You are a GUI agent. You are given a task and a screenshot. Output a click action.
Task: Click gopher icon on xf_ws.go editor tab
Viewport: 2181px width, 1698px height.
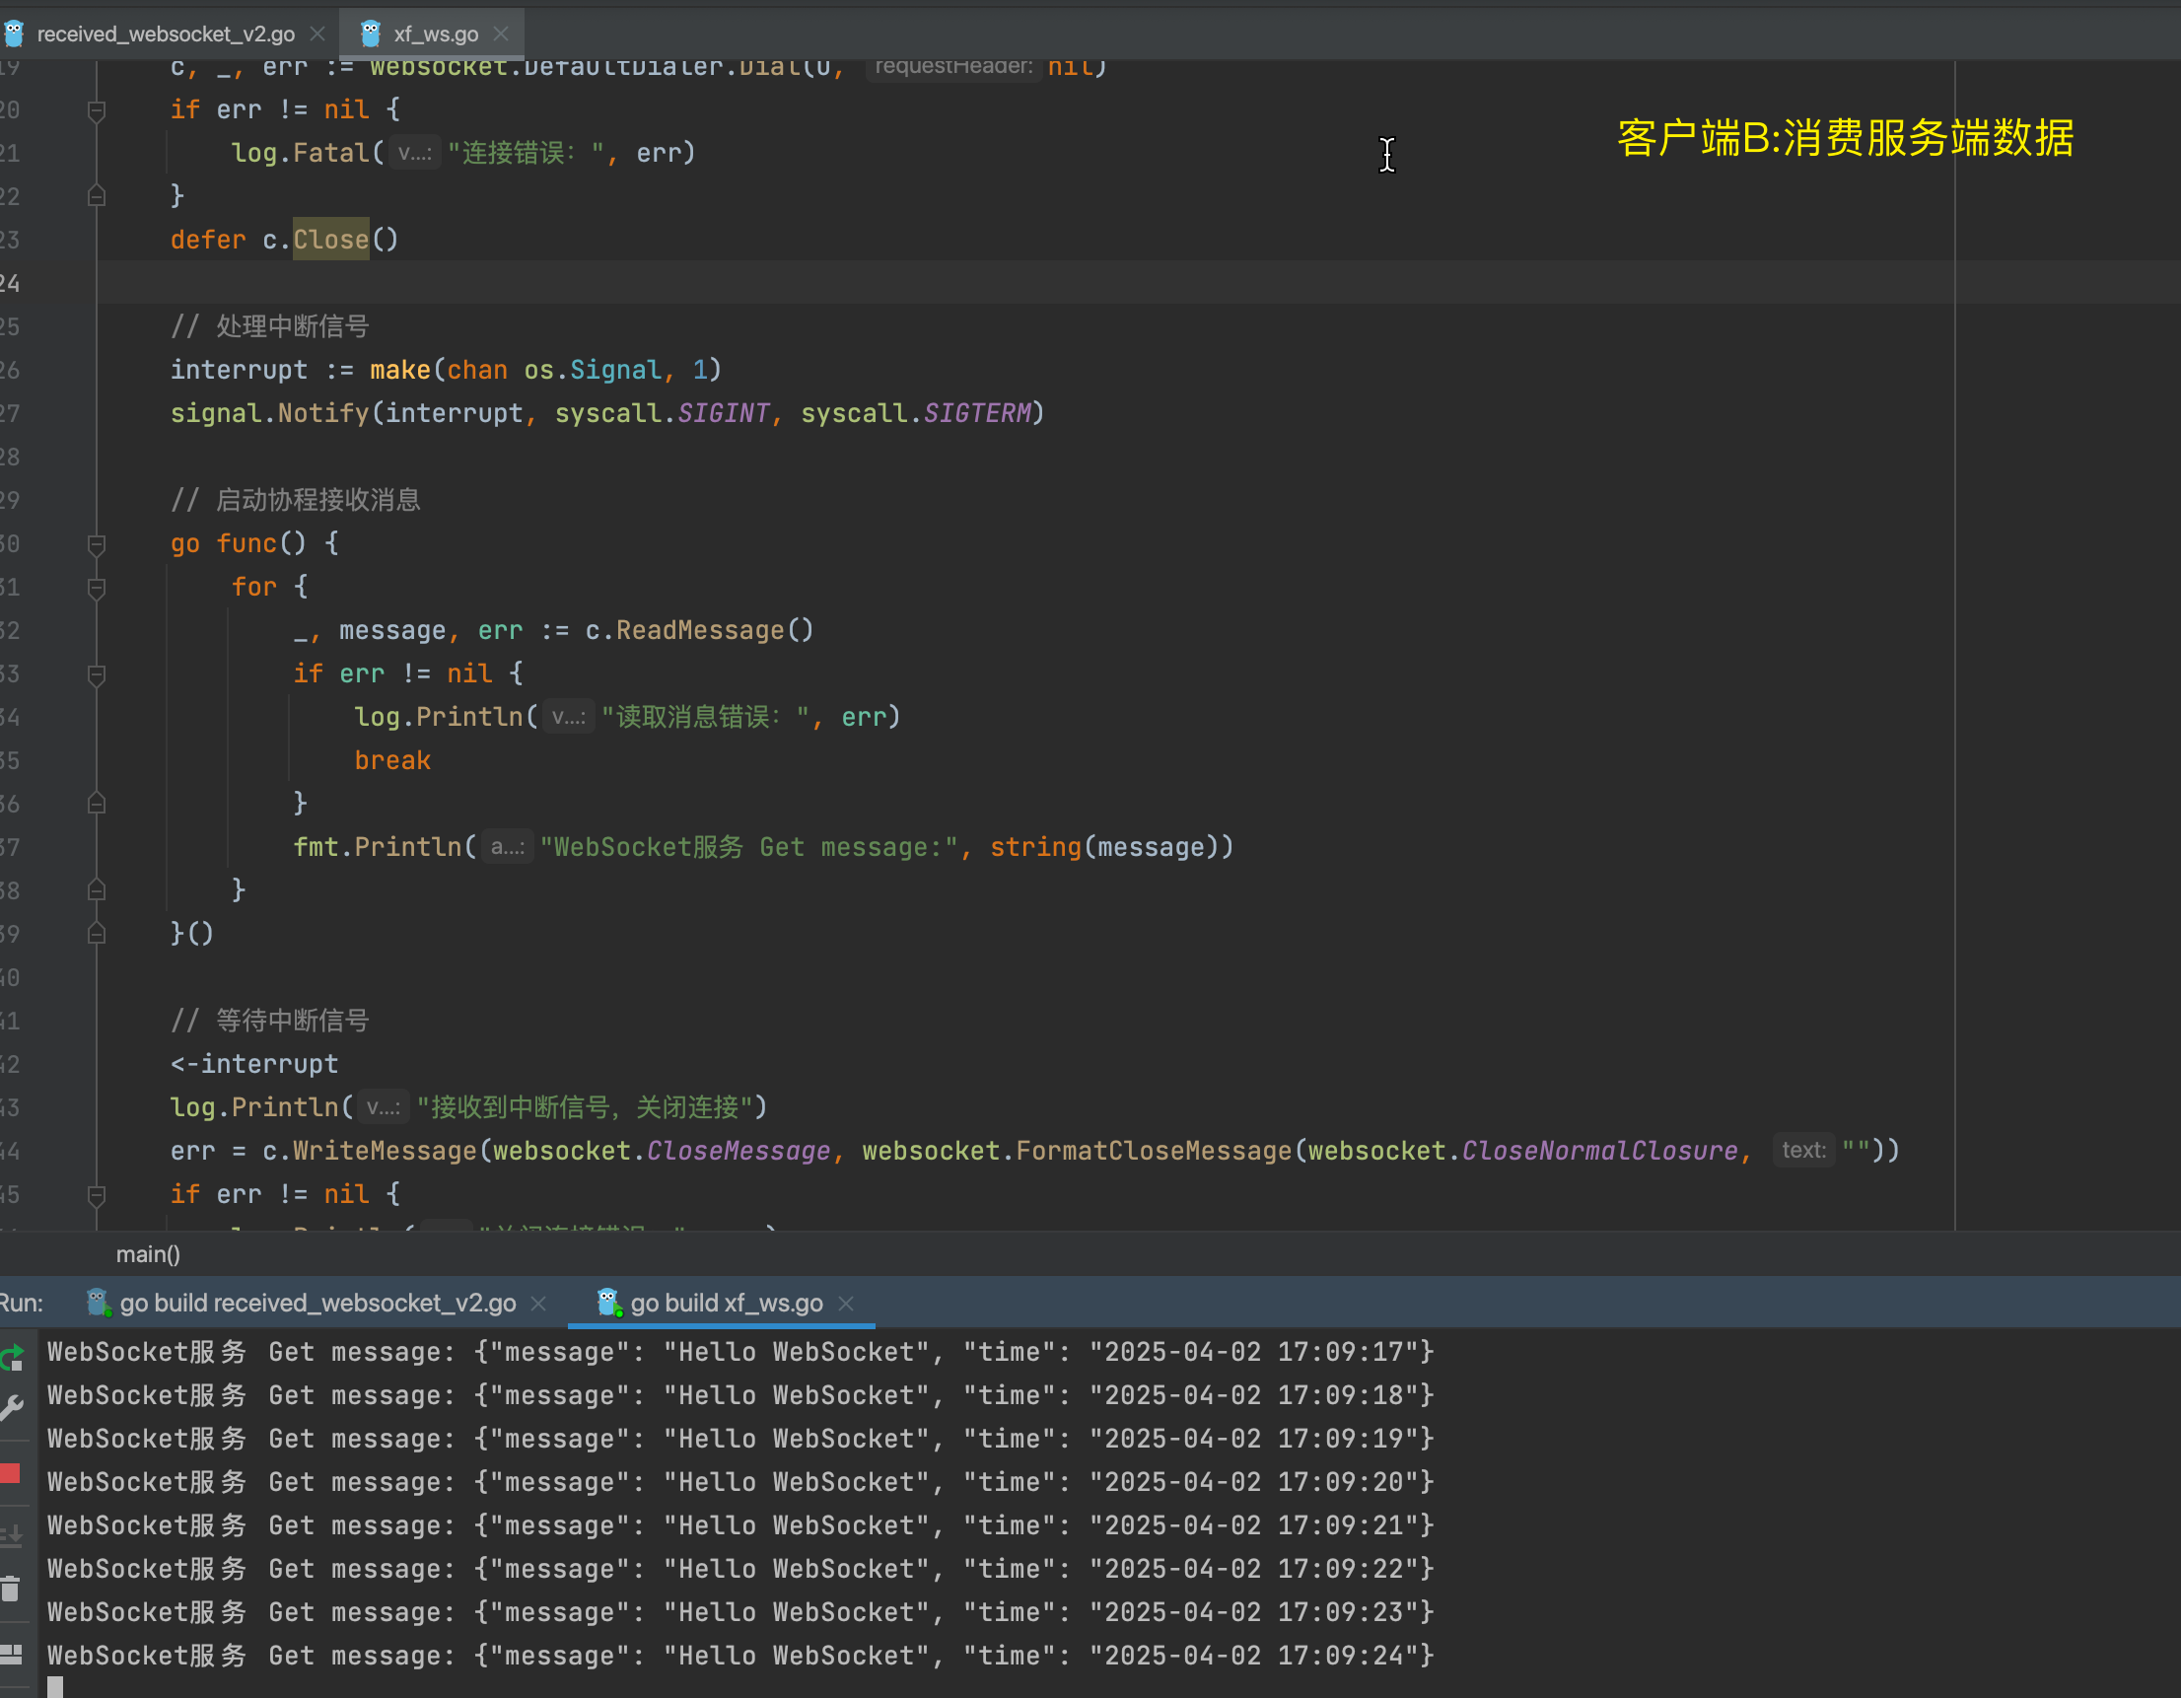click(x=371, y=34)
